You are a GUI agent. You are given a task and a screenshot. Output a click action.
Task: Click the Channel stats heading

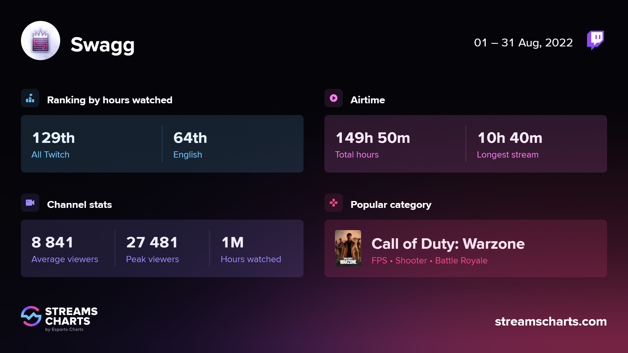click(x=79, y=205)
